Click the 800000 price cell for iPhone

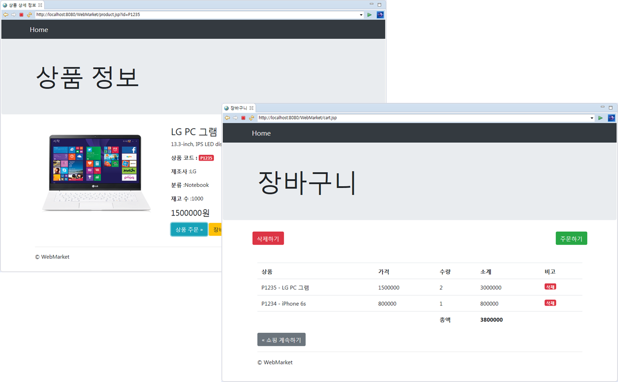pyautogui.click(x=387, y=304)
